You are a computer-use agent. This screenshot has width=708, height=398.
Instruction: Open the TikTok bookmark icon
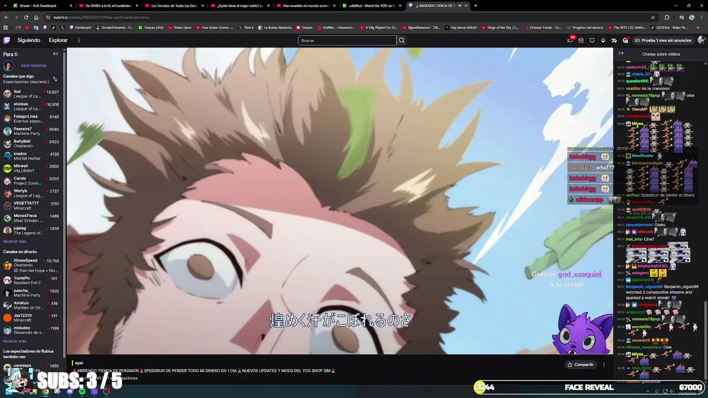(54, 28)
